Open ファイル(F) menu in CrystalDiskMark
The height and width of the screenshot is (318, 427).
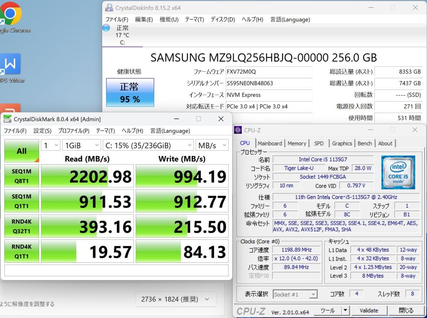click(15, 131)
